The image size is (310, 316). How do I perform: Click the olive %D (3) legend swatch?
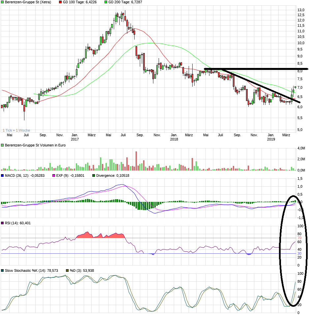tap(68, 271)
